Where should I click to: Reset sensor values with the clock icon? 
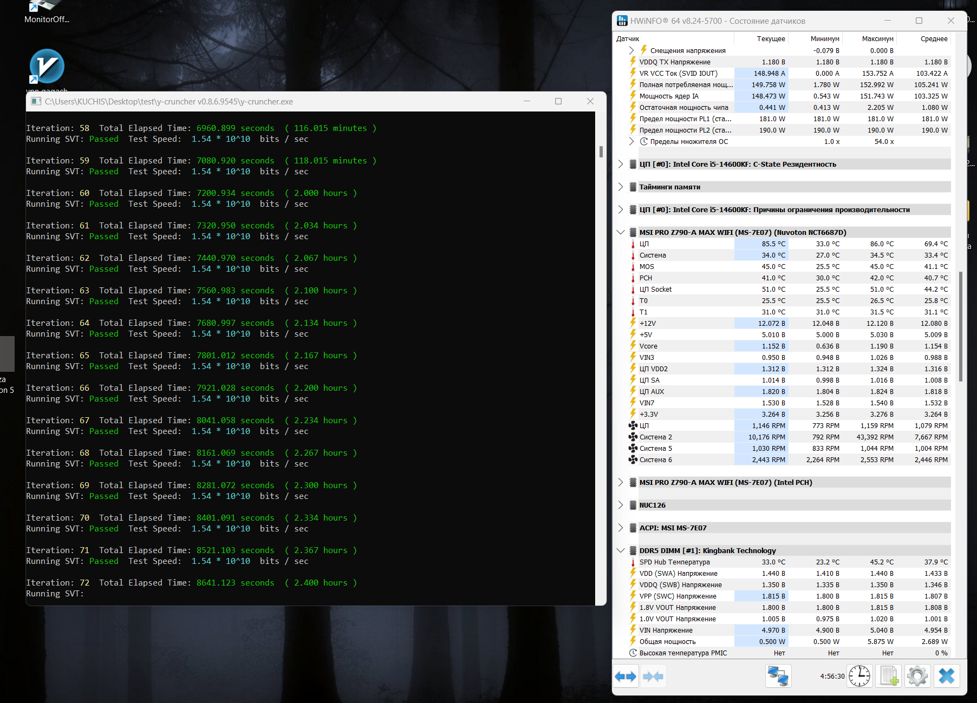pos(859,676)
